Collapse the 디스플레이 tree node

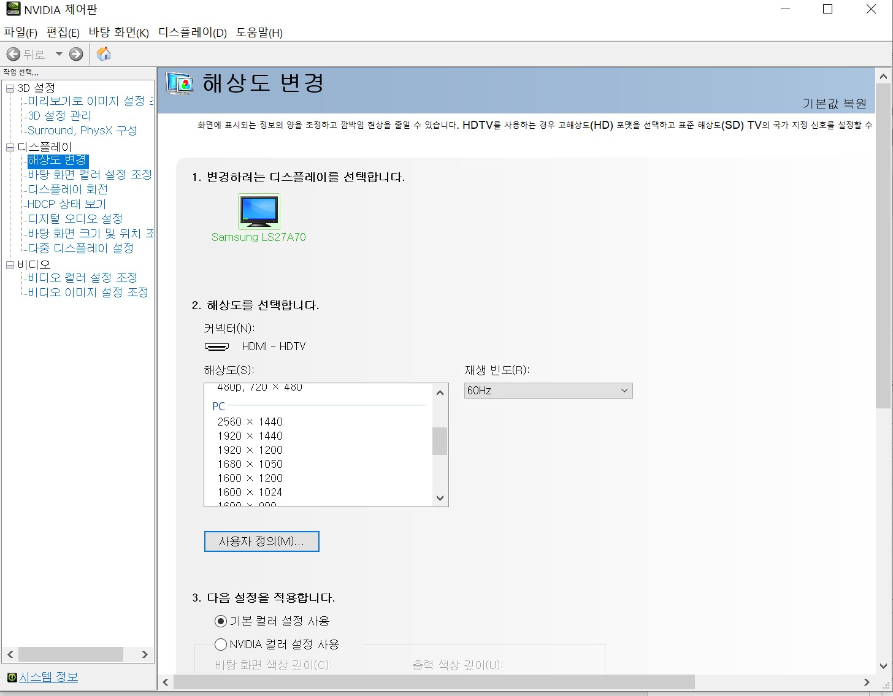coord(10,147)
